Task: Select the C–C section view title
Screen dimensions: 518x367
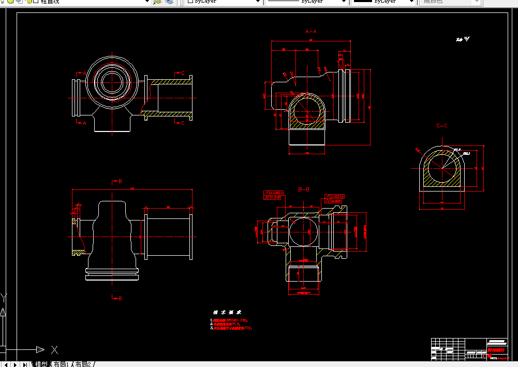Action: coord(442,126)
